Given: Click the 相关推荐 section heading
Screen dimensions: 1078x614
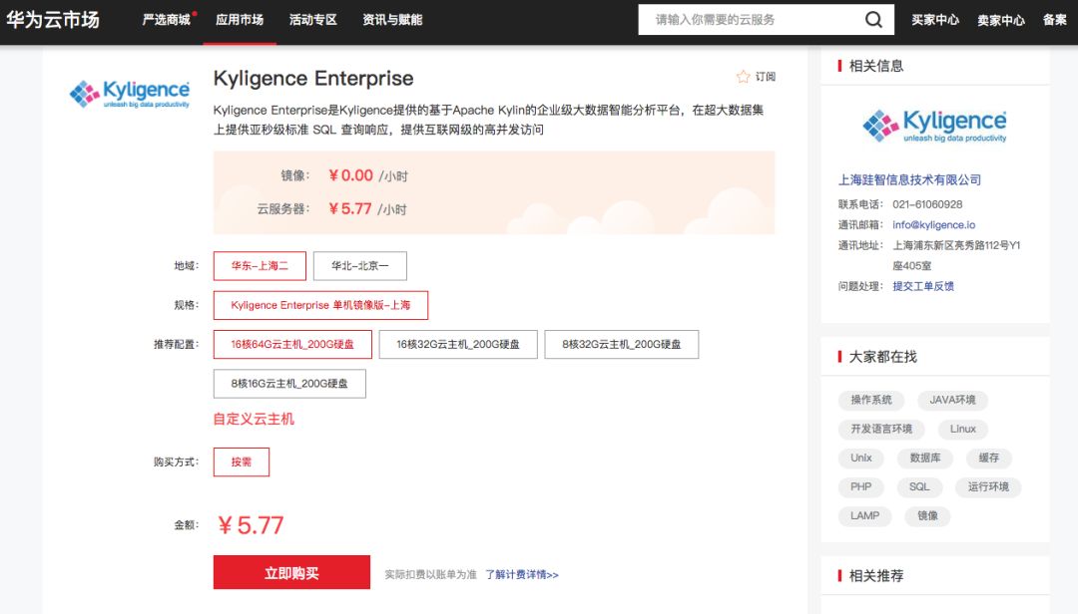Looking at the screenshot, I should pyautogui.click(x=876, y=575).
